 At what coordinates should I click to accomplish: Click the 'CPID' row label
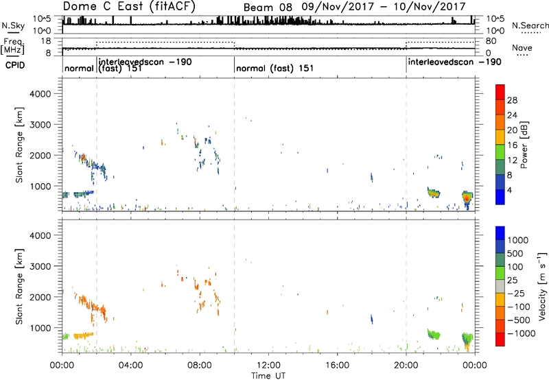click(15, 65)
